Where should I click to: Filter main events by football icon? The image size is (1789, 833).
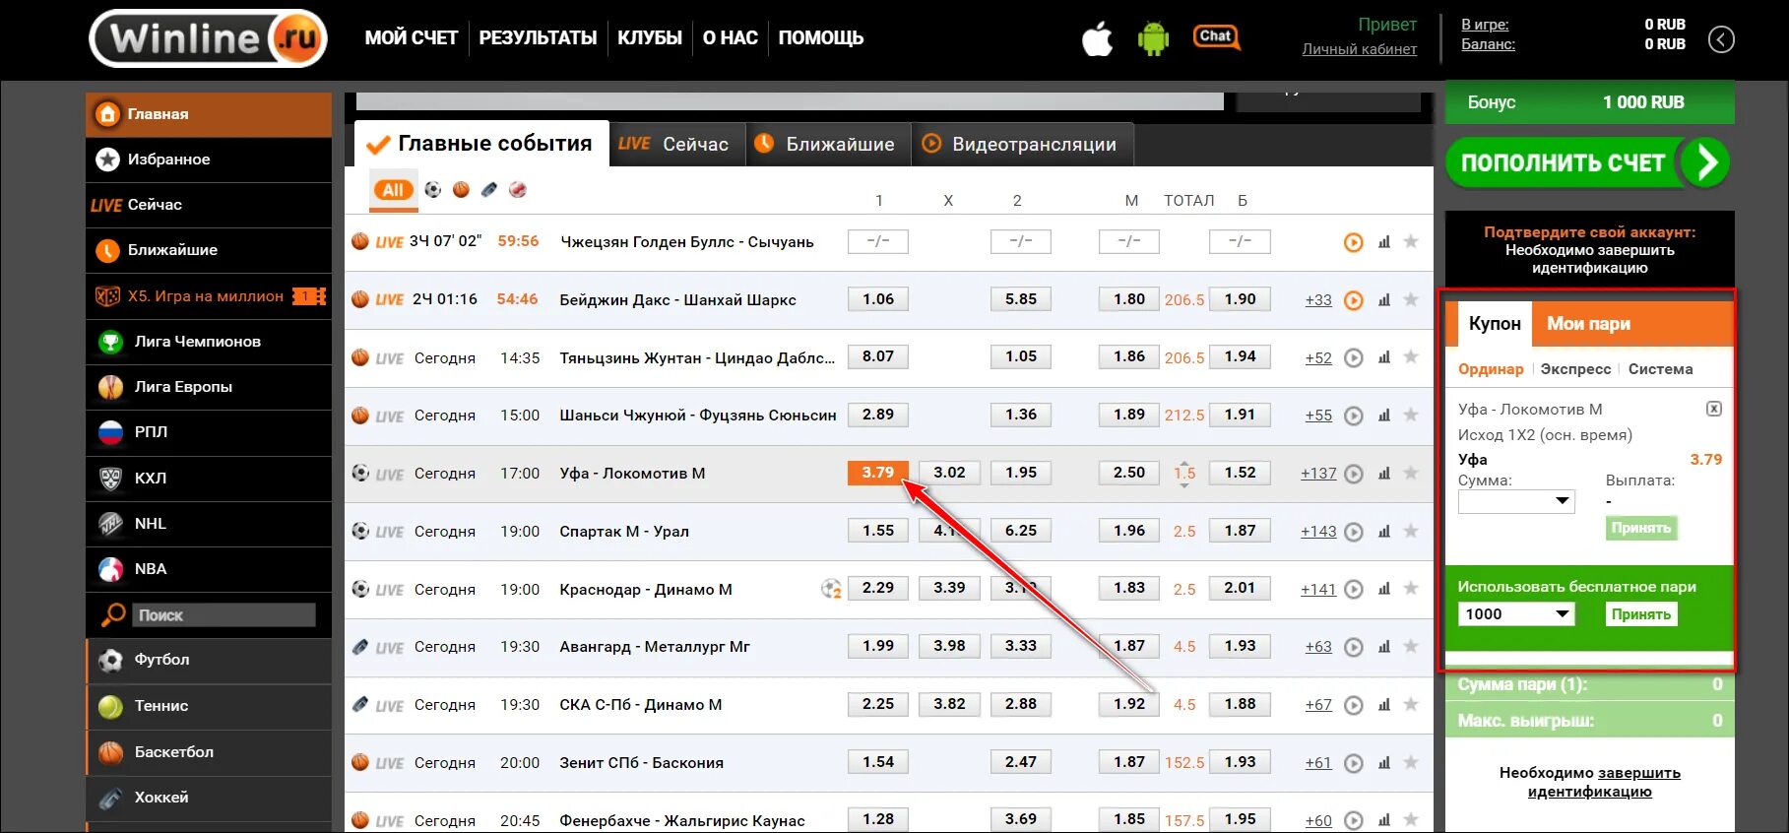coord(433,189)
